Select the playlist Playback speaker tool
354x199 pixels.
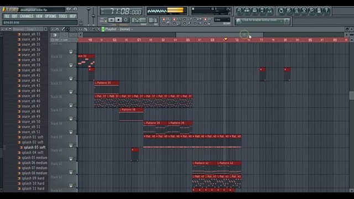(98, 29)
